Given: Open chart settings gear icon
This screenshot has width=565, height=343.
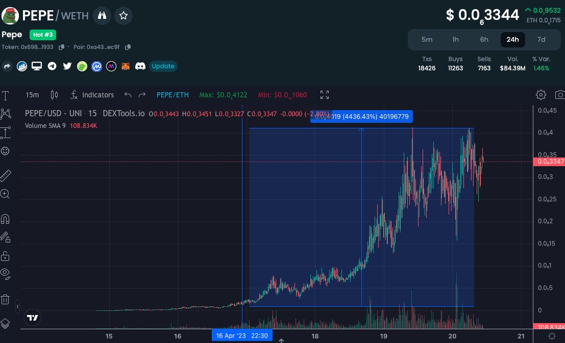Looking at the screenshot, I should coord(541,95).
